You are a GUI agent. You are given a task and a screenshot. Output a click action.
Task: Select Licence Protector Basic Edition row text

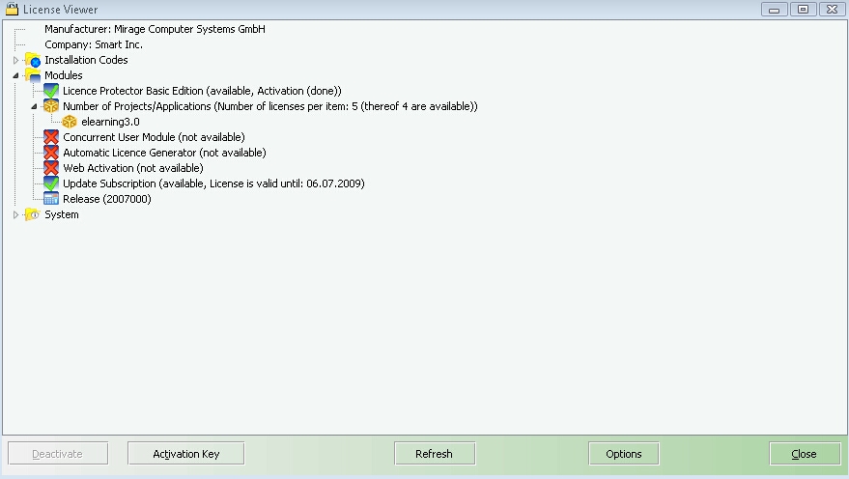pyautogui.click(x=202, y=91)
